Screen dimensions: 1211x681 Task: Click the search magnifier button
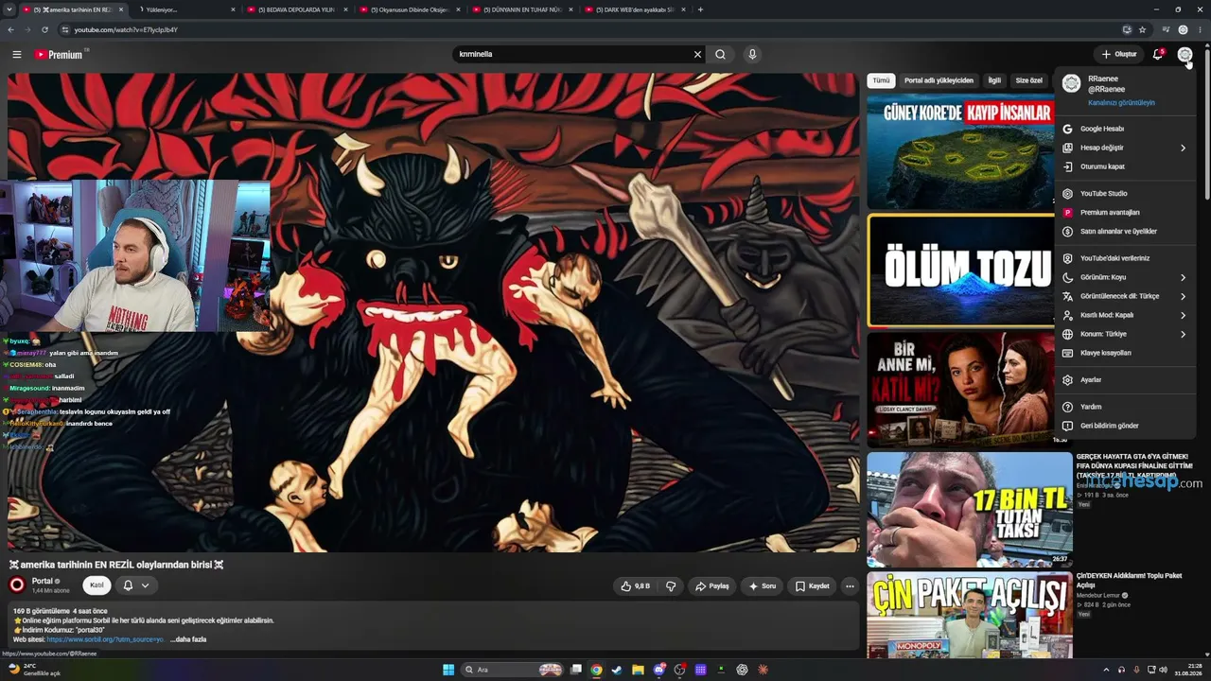pos(720,54)
